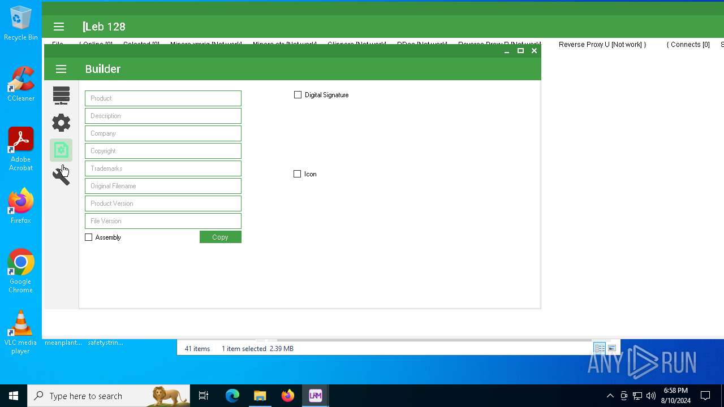Open the Windows Start menu
The height and width of the screenshot is (407, 724).
point(14,396)
